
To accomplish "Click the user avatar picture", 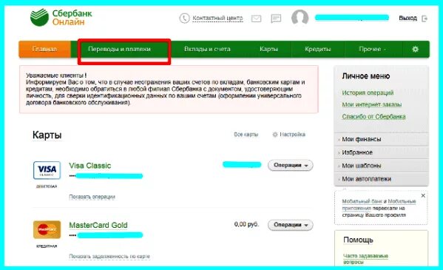I will [300, 18].
